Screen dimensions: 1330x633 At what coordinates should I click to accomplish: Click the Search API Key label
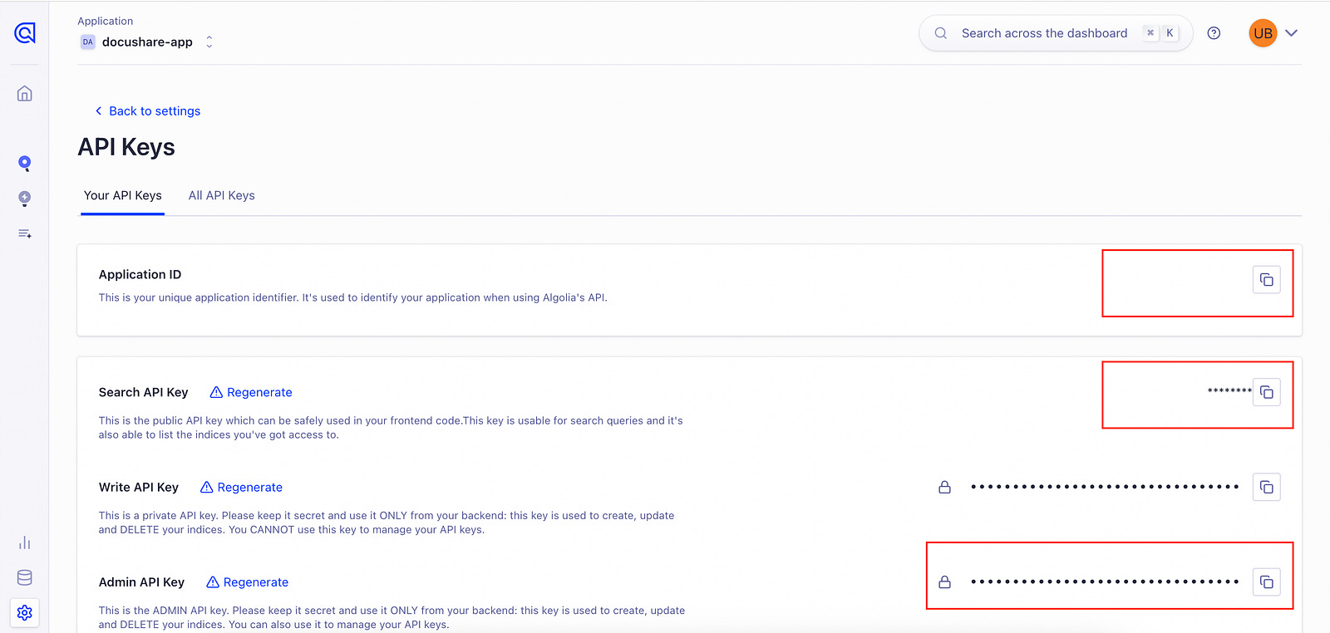(x=143, y=392)
